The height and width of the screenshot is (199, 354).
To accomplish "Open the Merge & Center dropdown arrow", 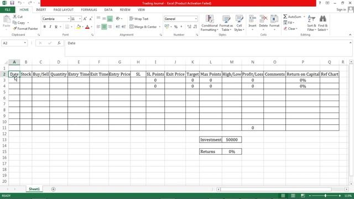I will (160, 27).
